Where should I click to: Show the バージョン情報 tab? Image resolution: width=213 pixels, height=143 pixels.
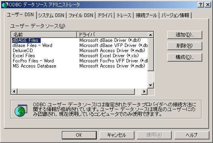(x=175, y=15)
